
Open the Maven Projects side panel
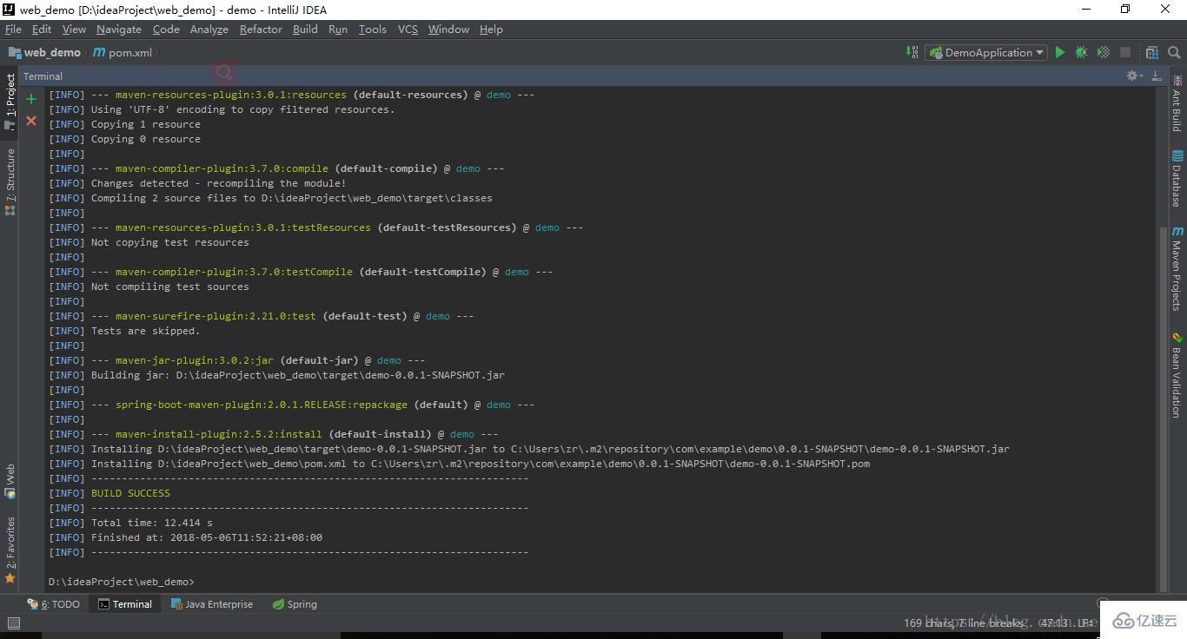[1177, 268]
